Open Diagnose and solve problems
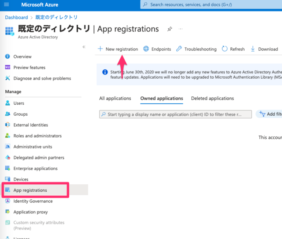Image resolution: width=282 pixels, height=239 pixels. pos(42,78)
